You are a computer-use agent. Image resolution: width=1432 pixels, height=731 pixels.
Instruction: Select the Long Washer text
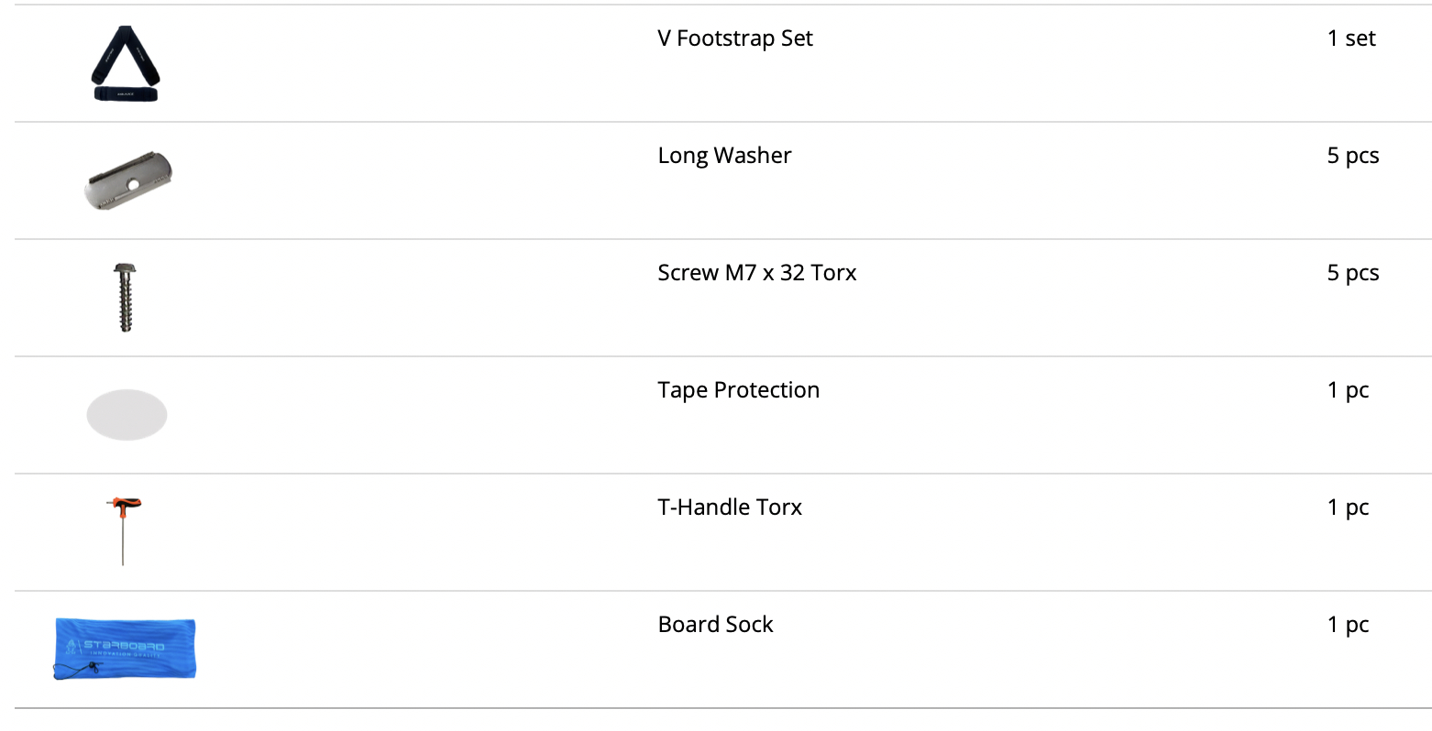tap(724, 156)
